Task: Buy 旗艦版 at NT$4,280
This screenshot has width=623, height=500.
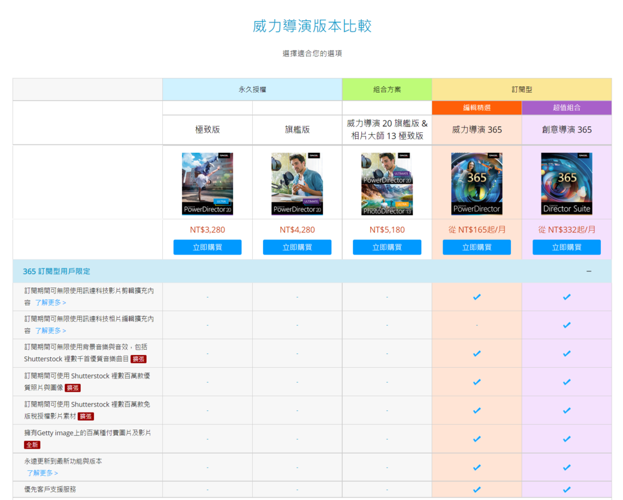Action: pos(297,247)
